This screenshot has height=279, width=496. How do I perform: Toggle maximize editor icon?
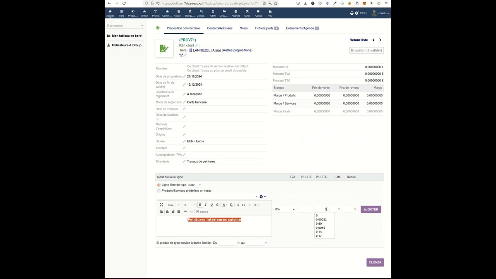pyautogui.click(x=162, y=205)
